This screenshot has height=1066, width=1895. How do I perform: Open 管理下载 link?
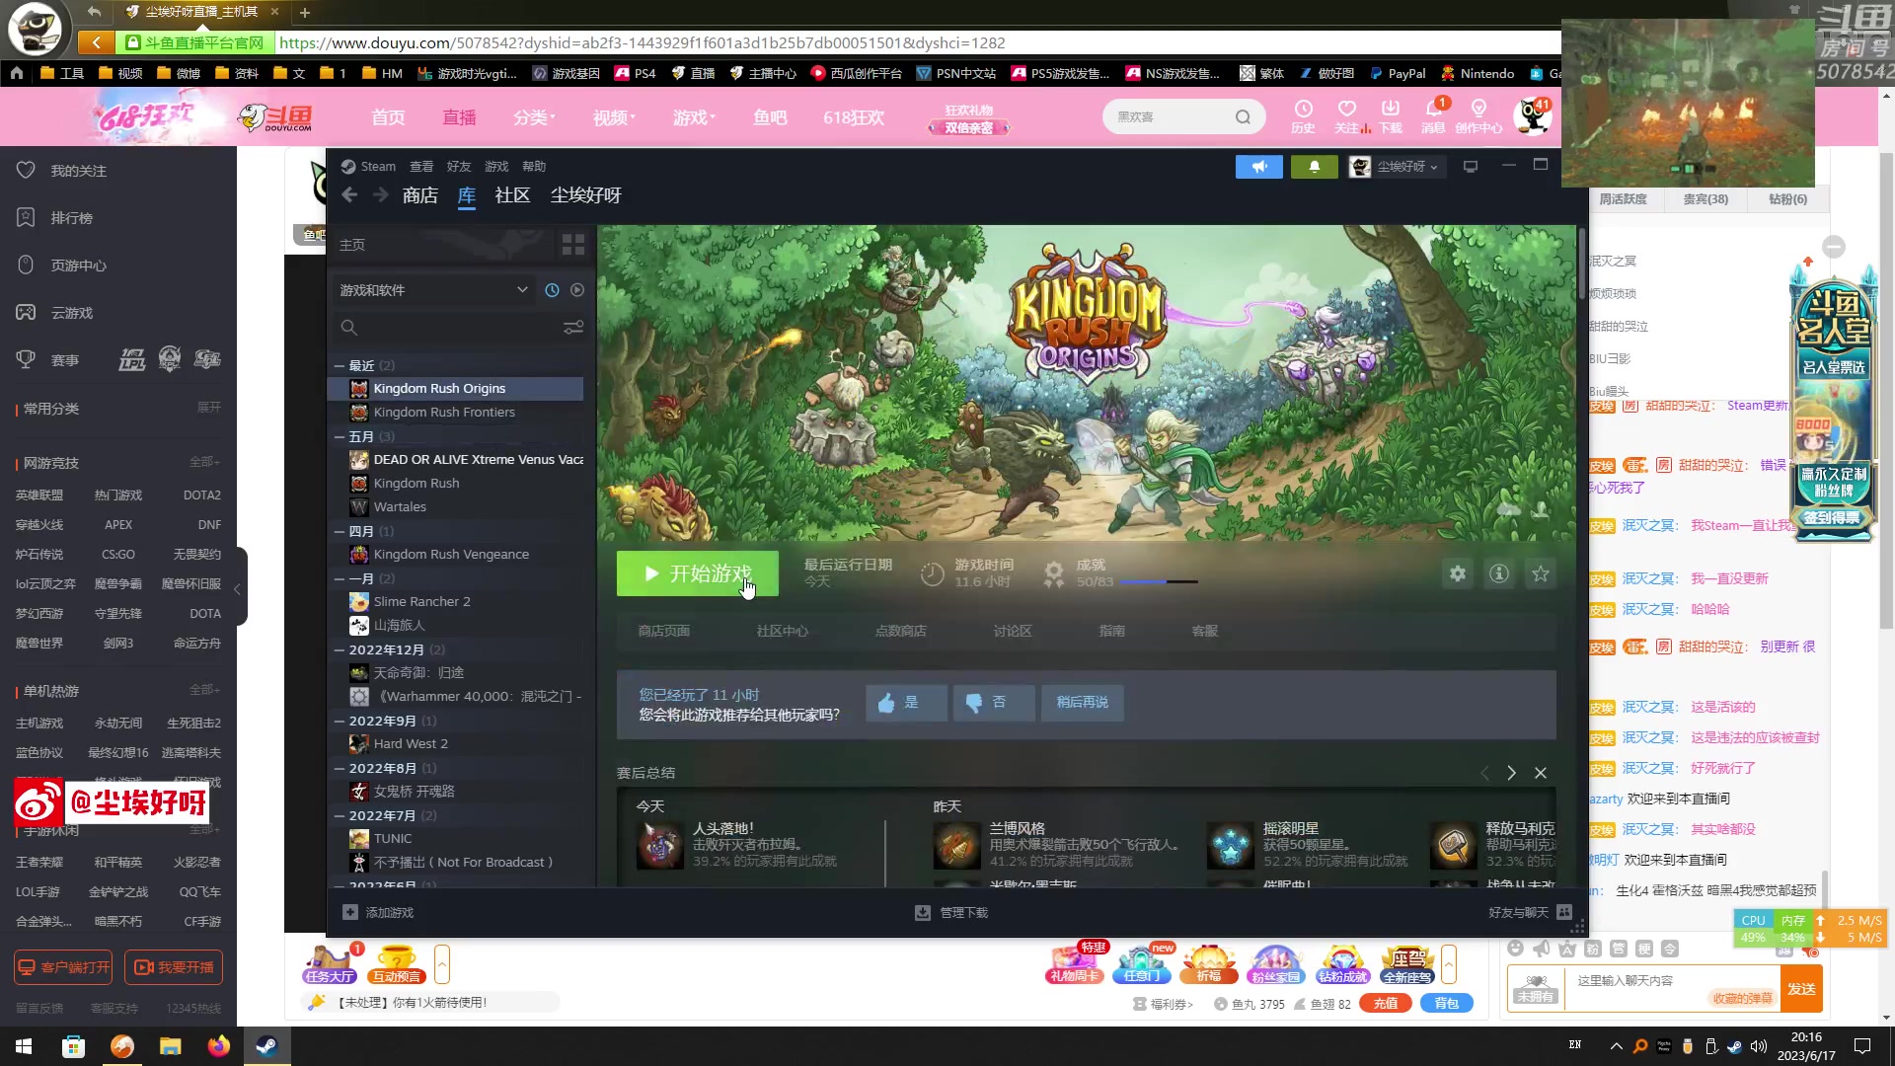(951, 913)
